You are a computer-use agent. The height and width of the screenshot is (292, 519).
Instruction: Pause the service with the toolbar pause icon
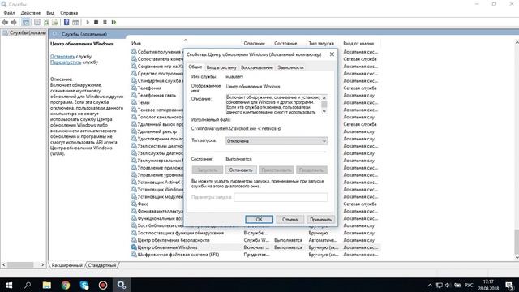(x=105, y=22)
